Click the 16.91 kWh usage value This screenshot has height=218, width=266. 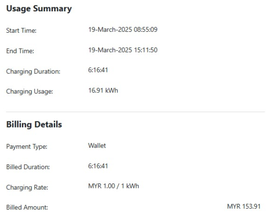(103, 91)
